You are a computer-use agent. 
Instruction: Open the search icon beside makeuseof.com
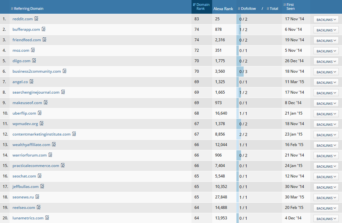[x=46, y=102]
